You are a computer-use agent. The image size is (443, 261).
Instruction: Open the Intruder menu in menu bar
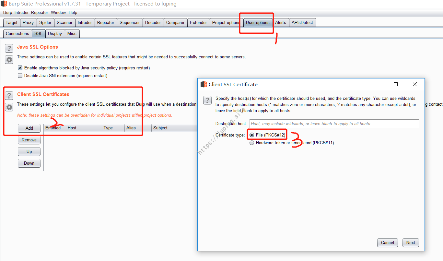[x=22, y=12]
